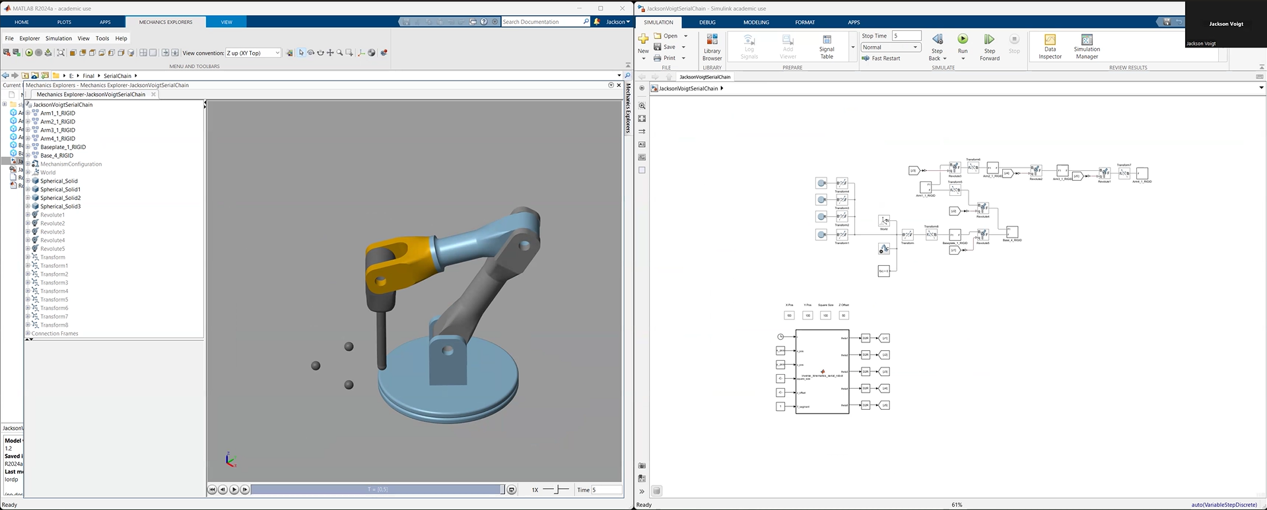The image size is (1267, 510).
Task: Click the Fast Restart button
Action: point(881,58)
